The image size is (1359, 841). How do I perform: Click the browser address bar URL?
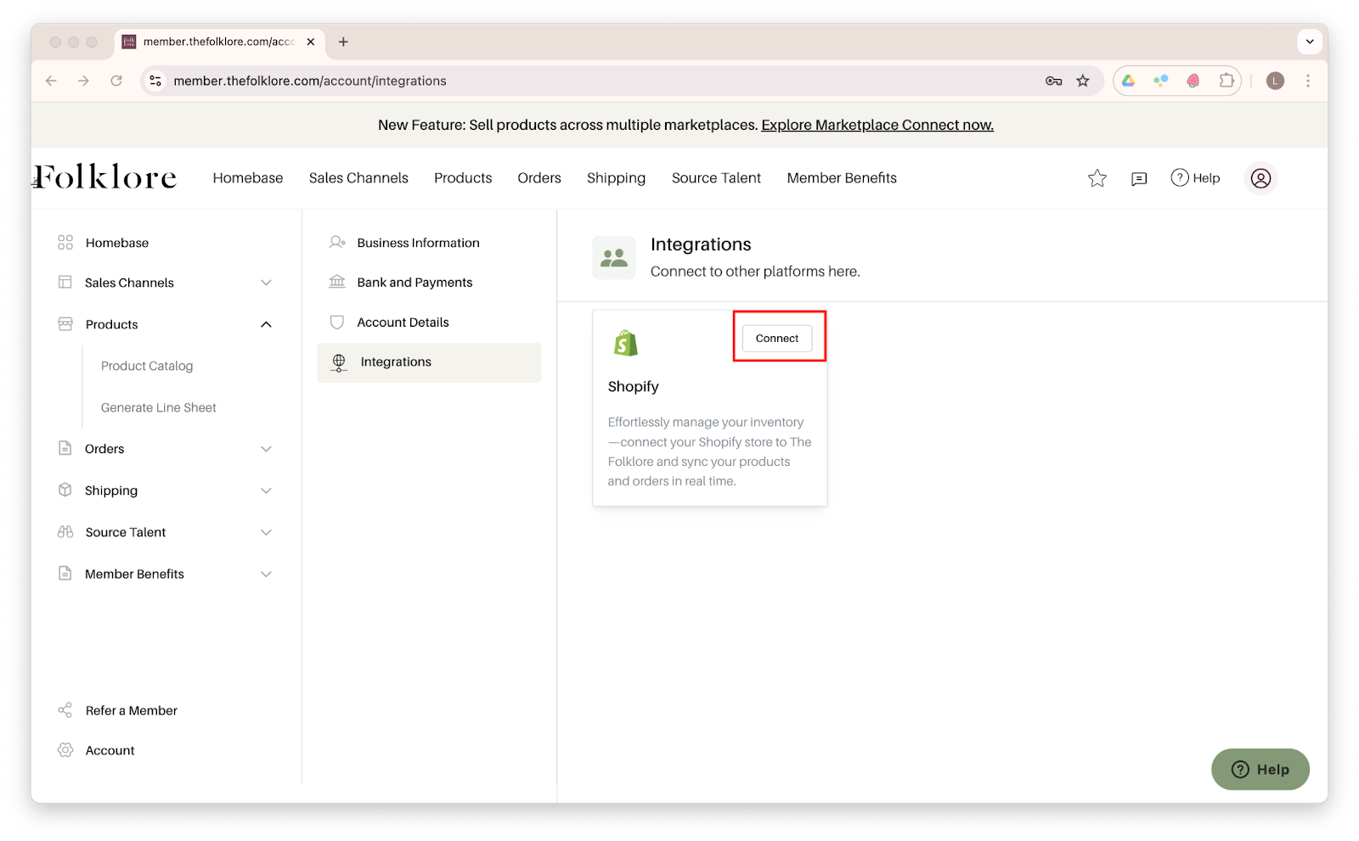310,81
